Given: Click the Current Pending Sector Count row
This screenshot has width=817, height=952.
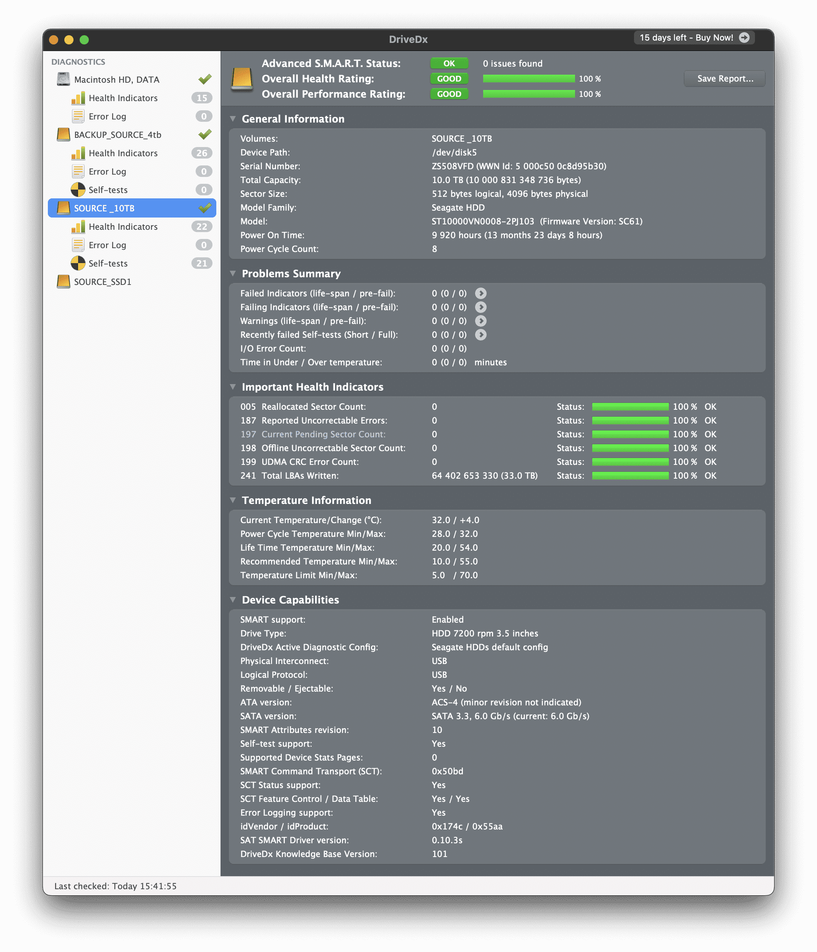Looking at the screenshot, I should pos(323,434).
